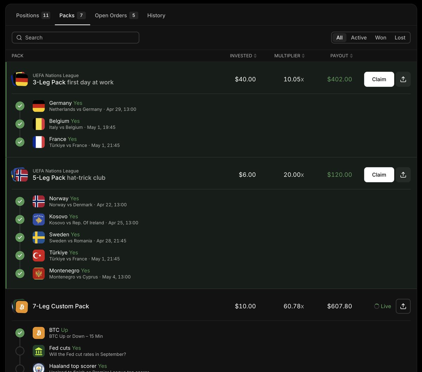Click the Haaland top scorer club icon
422x372 pixels.
[x=39, y=367]
